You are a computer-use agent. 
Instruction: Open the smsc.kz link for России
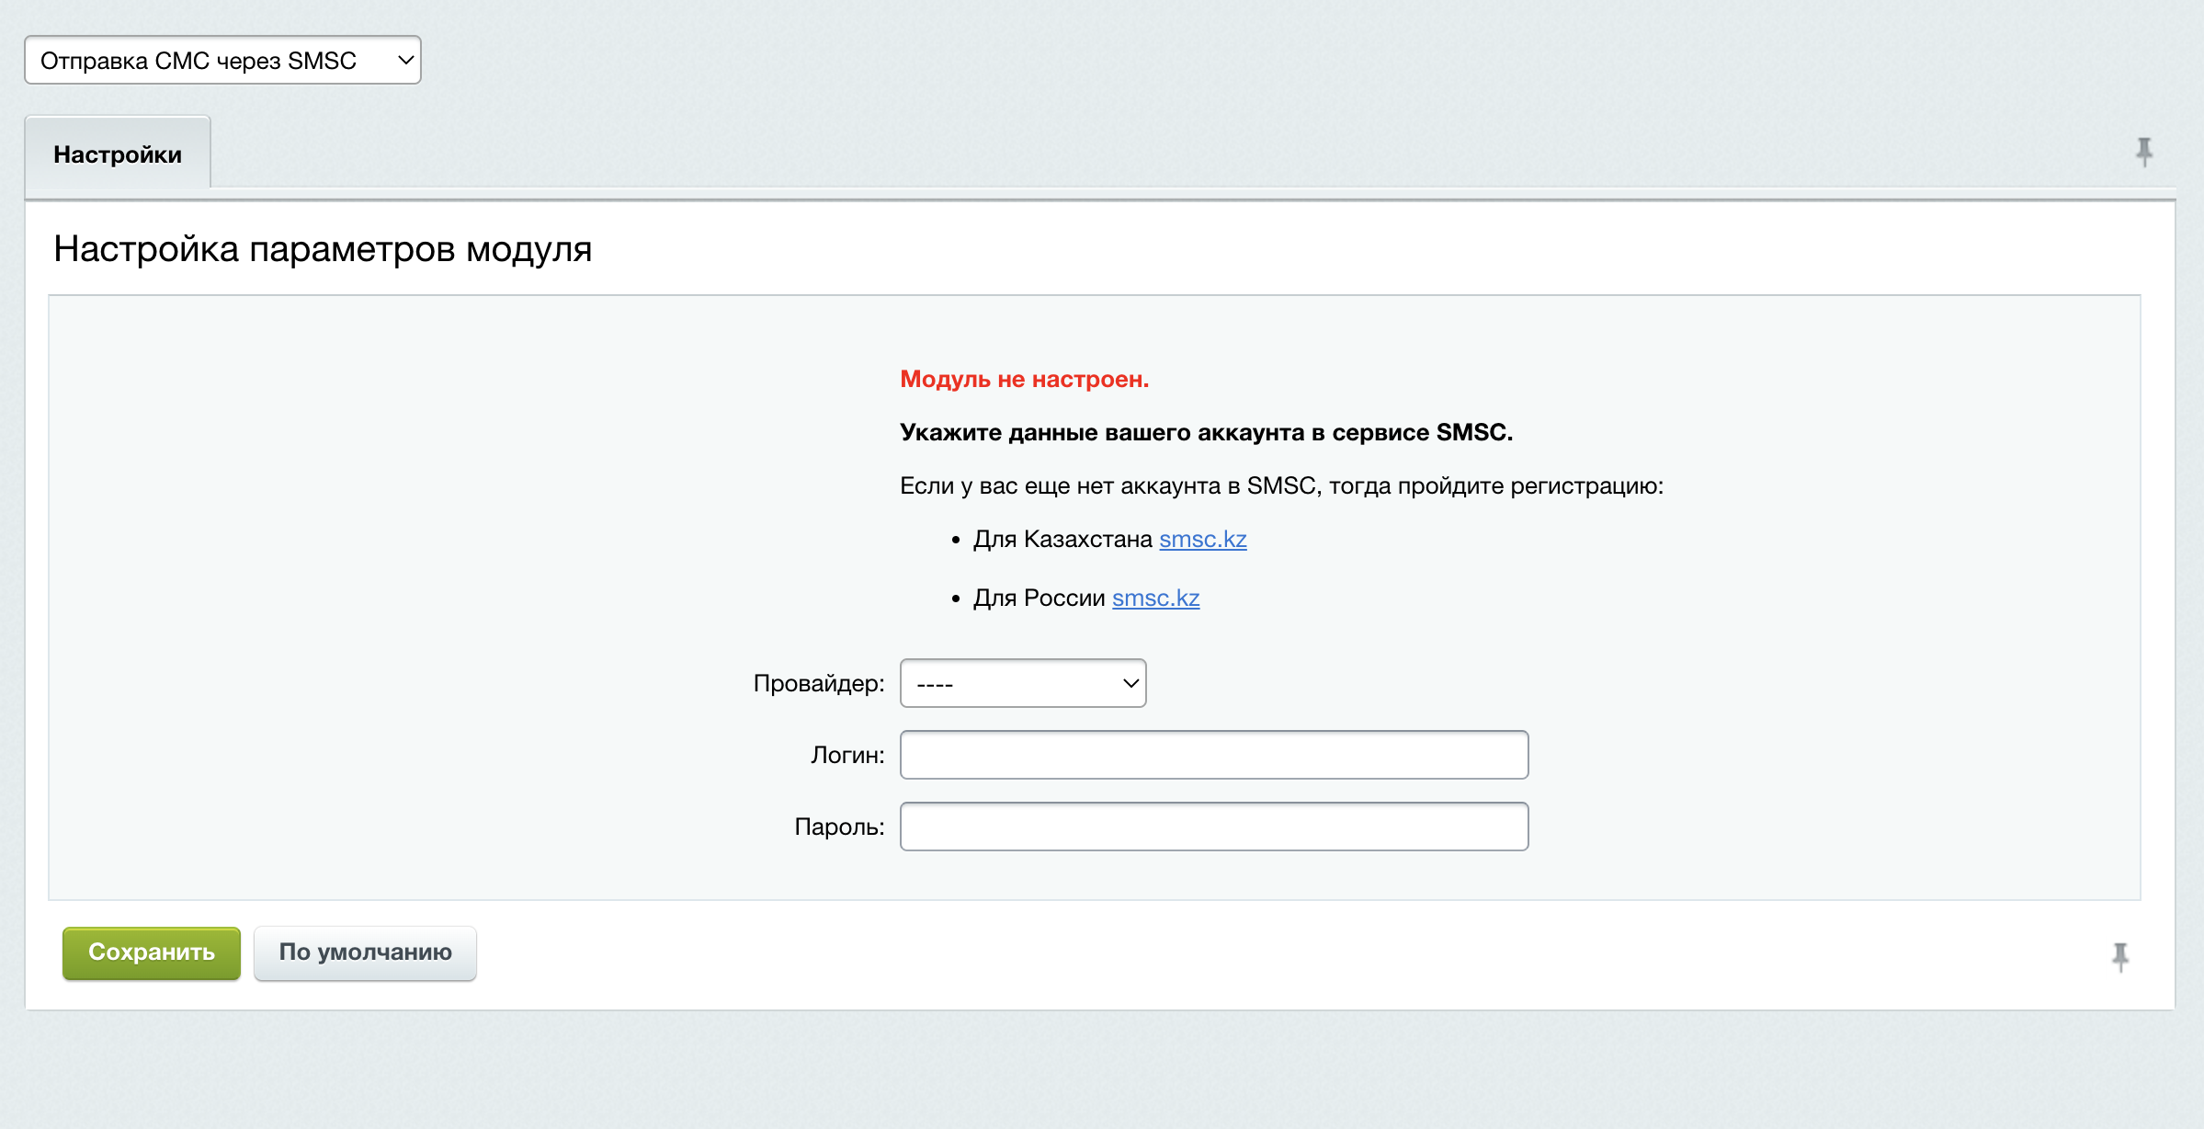1155,598
